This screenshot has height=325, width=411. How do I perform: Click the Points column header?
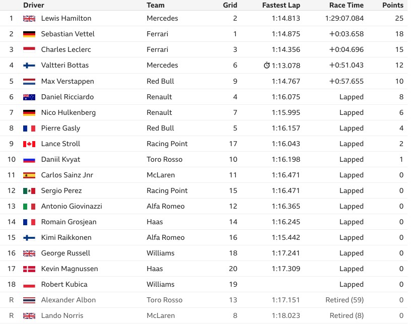click(x=393, y=5)
